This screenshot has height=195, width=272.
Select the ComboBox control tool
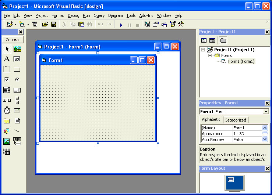coord(7,90)
